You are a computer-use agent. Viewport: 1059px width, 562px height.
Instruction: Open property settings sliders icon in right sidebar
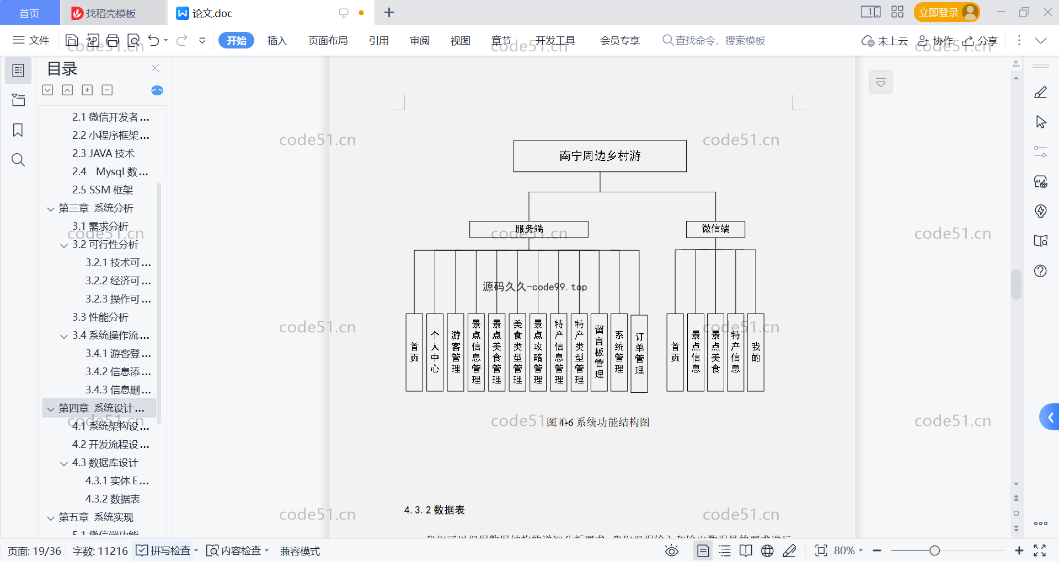coord(1041,152)
